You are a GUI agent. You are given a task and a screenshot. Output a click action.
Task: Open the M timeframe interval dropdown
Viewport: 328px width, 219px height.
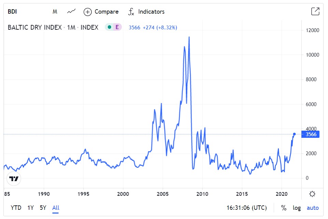click(55, 12)
